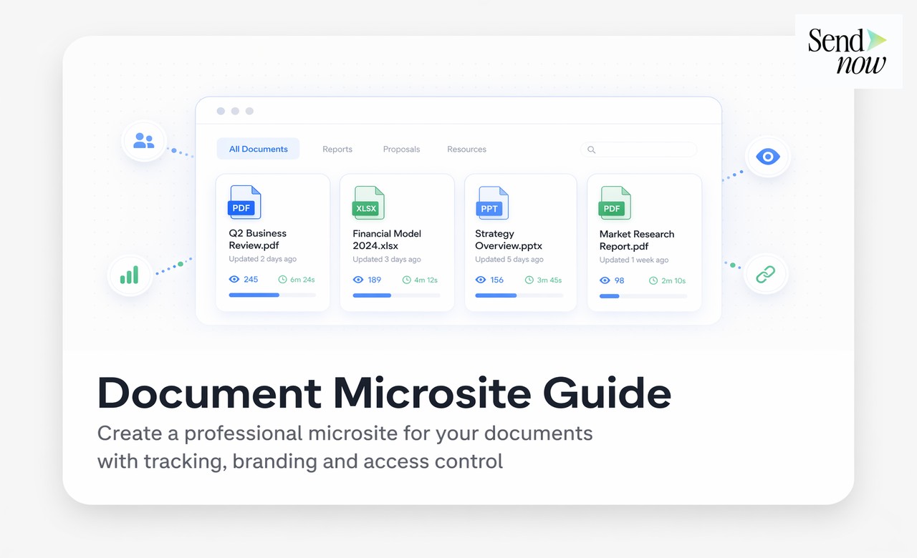Open the Q2 Business Review.pdf title
Viewport: 917px width, 558px height.
pos(257,239)
